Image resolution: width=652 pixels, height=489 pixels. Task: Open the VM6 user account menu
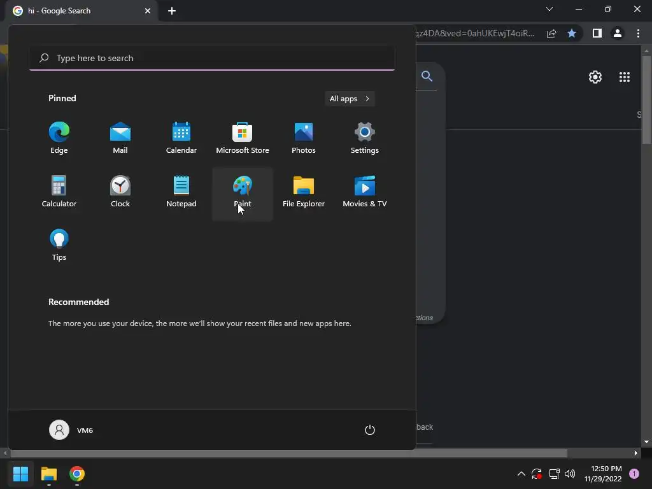[71, 430]
